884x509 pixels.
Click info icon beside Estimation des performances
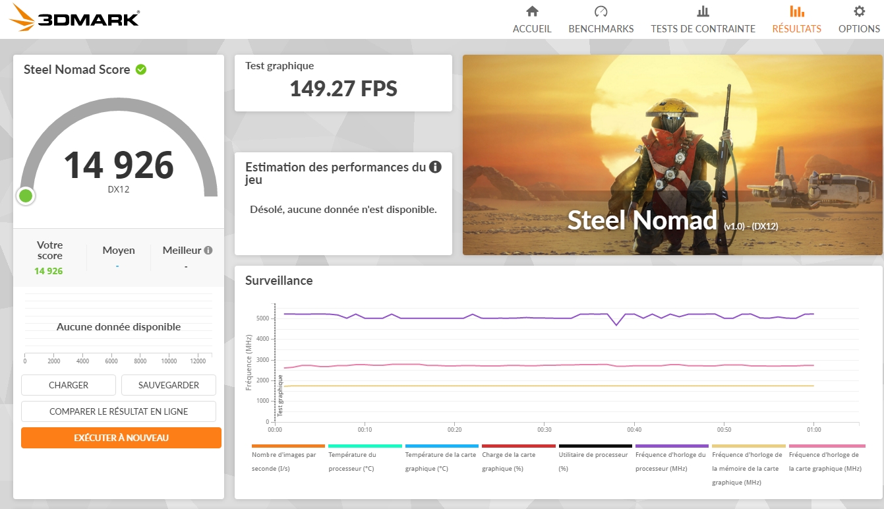(435, 167)
